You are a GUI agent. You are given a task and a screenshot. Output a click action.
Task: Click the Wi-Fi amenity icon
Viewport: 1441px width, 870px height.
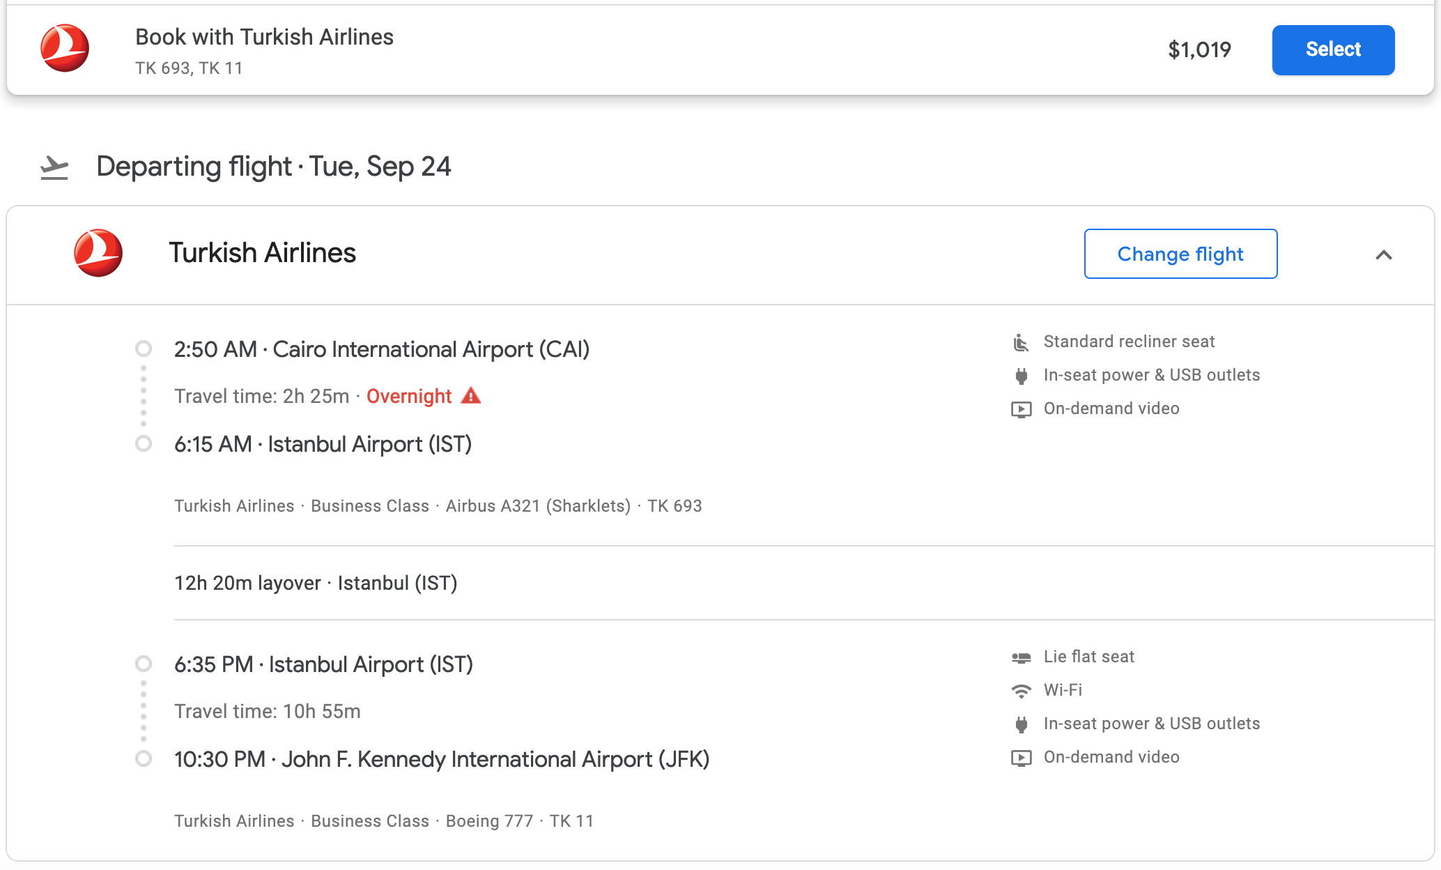pos(1021,691)
